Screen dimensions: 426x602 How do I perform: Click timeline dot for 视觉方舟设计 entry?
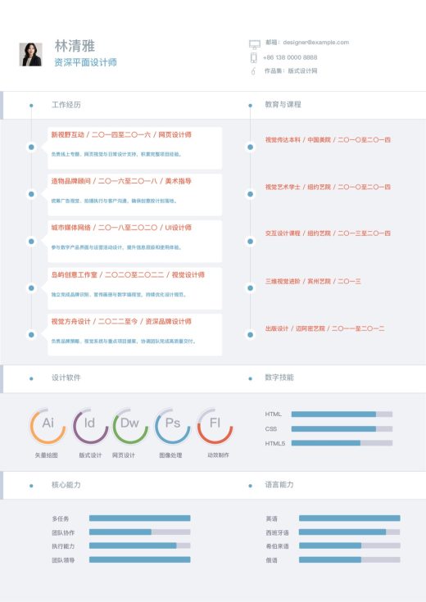(31, 335)
